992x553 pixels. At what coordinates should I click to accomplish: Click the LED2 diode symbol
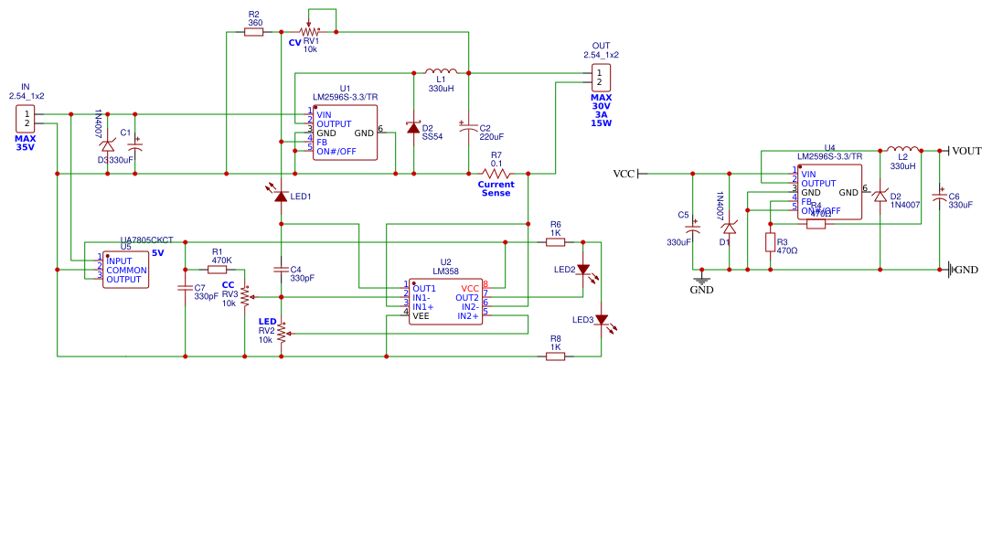(x=585, y=271)
